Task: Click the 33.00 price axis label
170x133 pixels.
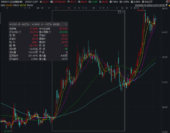Action: click(x=164, y=82)
